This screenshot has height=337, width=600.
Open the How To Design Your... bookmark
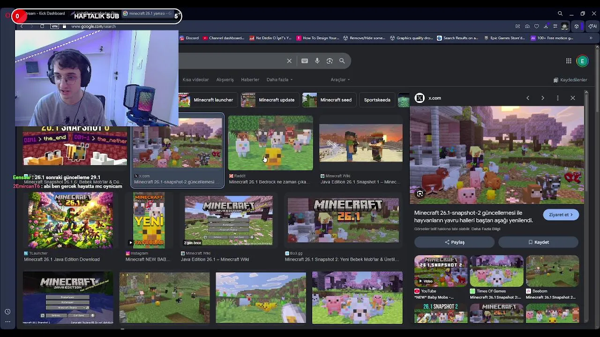318,38
